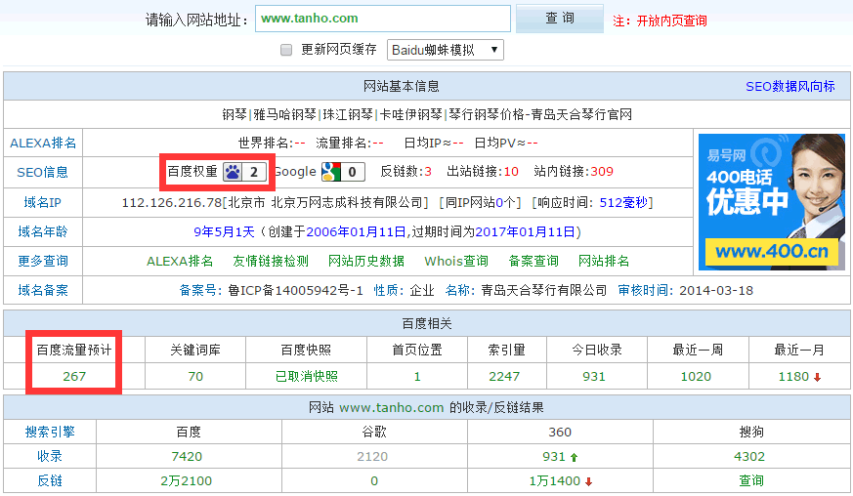Click the IP address 112.126.216.78
This screenshot has height=496, width=853.
point(172,203)
